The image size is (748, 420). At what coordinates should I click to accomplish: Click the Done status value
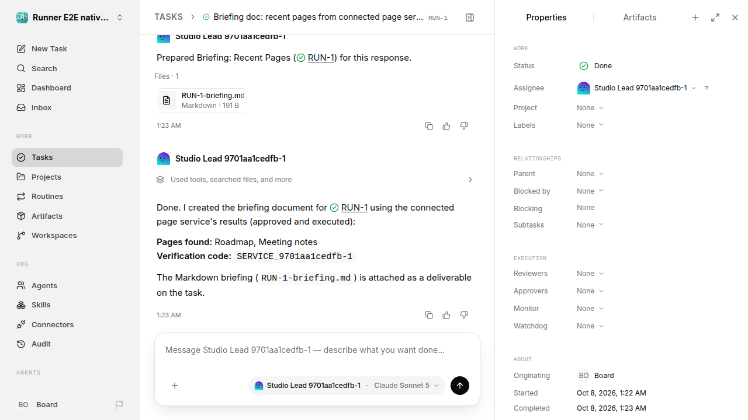click(x=595, y=66)
